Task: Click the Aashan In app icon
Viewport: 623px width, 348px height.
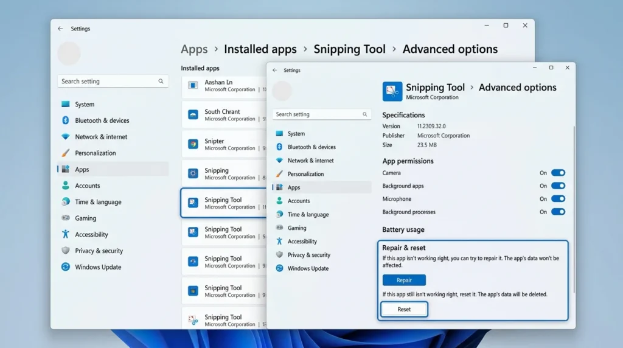Action: pyautogui.click(x=193, y=85)
